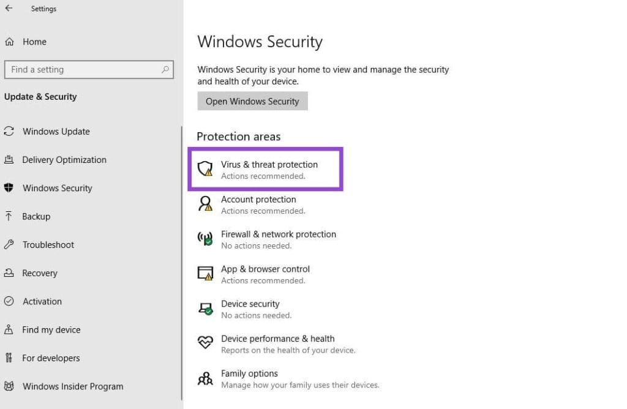Select Troubleshoot from the sidebar
627x409 pixels.
[x=48, y=245]
